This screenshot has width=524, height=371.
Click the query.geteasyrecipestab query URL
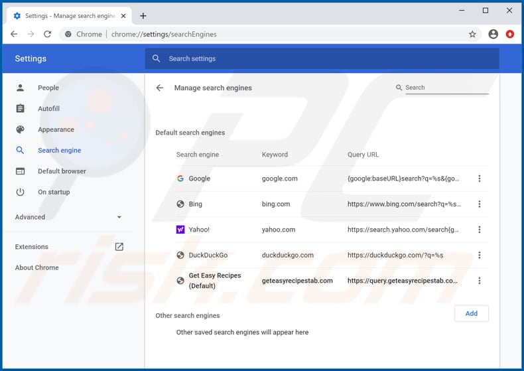(x=403, y=281)
